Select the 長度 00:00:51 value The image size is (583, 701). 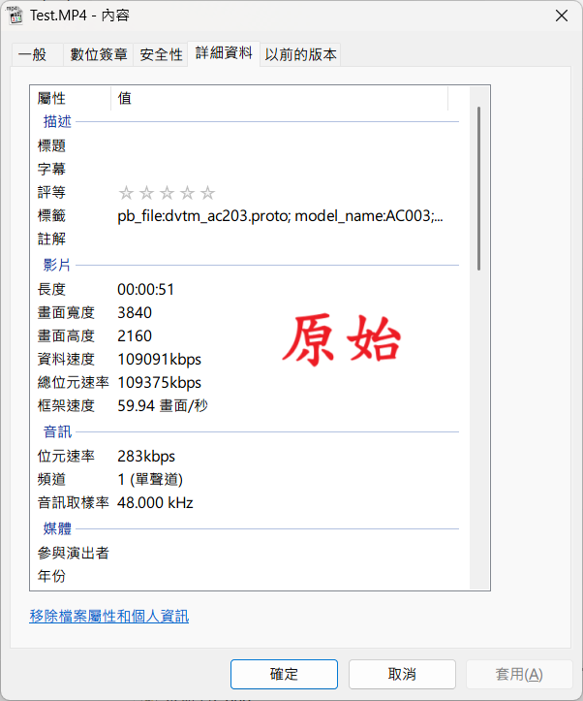click(145, 290)
